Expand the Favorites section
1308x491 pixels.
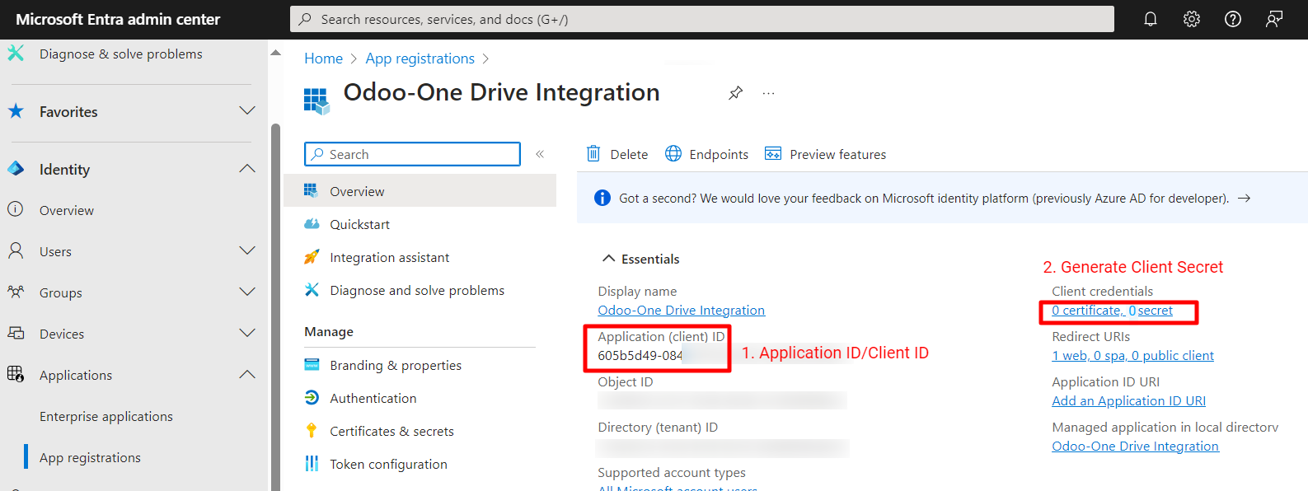[x=246, y=111]
